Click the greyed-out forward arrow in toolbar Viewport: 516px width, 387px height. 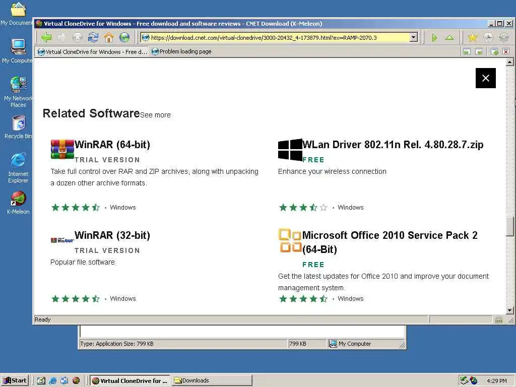click(61, 37)
